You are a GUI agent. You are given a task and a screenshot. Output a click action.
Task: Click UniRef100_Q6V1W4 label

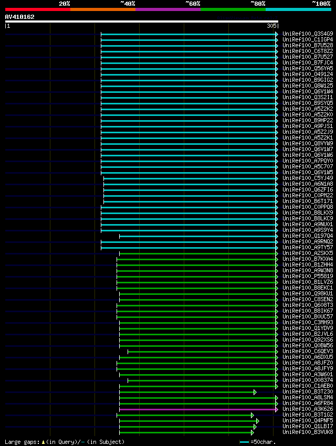click(308, 92)
